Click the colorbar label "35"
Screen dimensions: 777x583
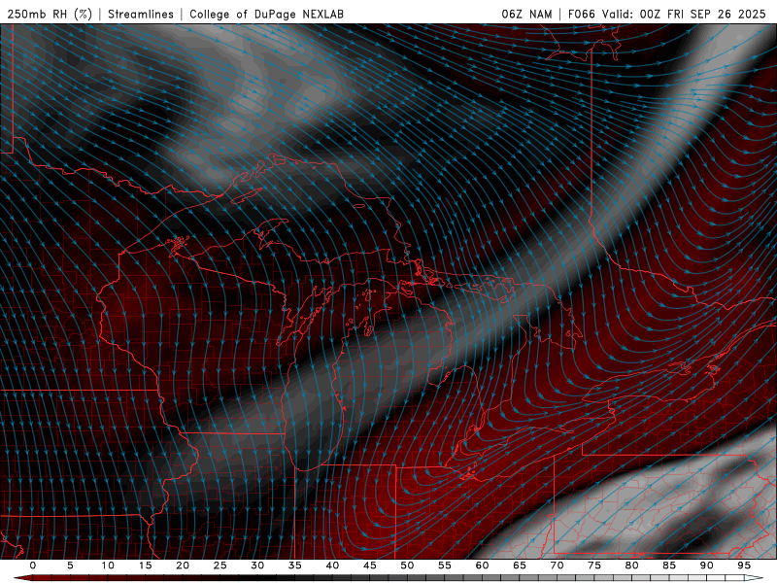click(295, 566)
